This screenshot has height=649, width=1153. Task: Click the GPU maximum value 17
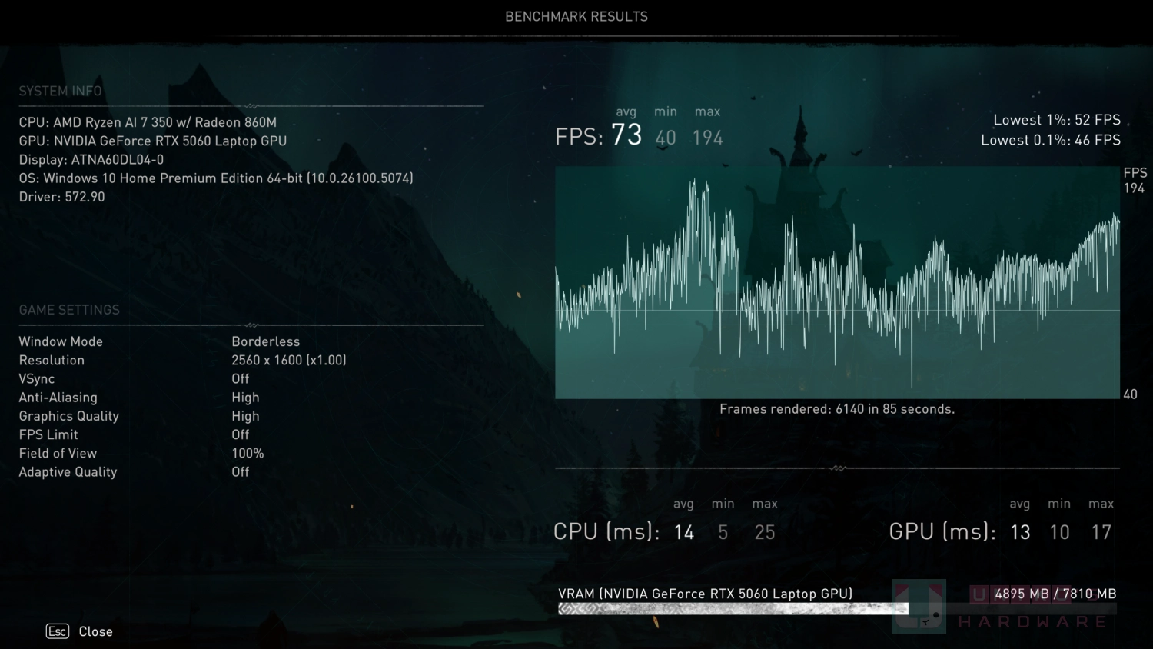[1101, 532]
